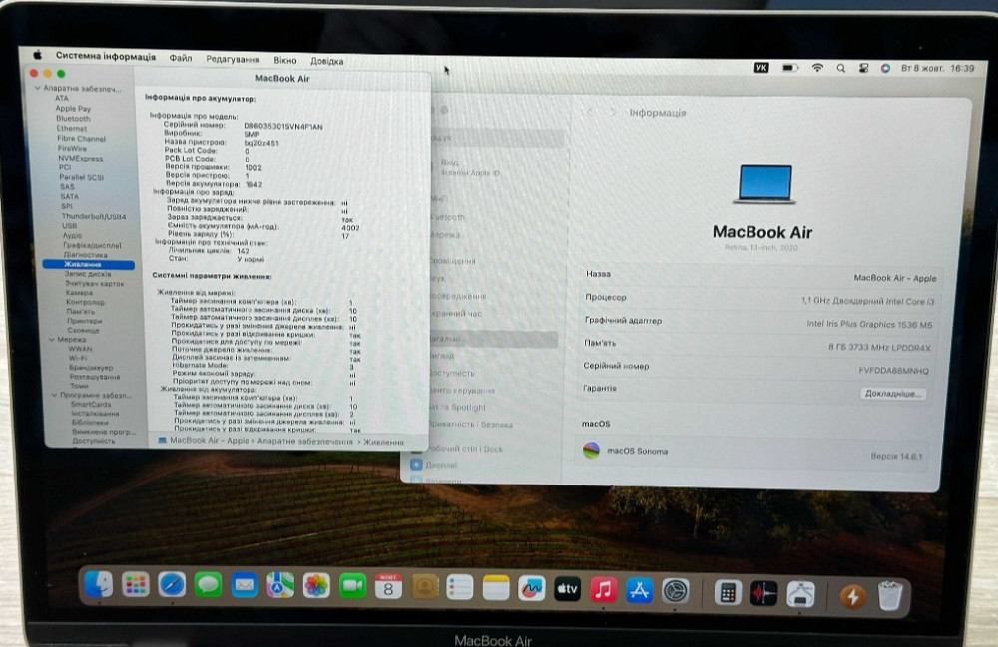Open Calendar showing date 8 from the Dock

tap(388, 586)
